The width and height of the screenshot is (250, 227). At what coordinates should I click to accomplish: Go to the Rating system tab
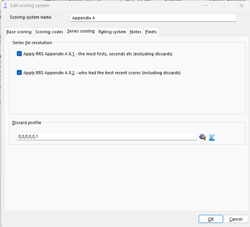[x=112, y=32]
